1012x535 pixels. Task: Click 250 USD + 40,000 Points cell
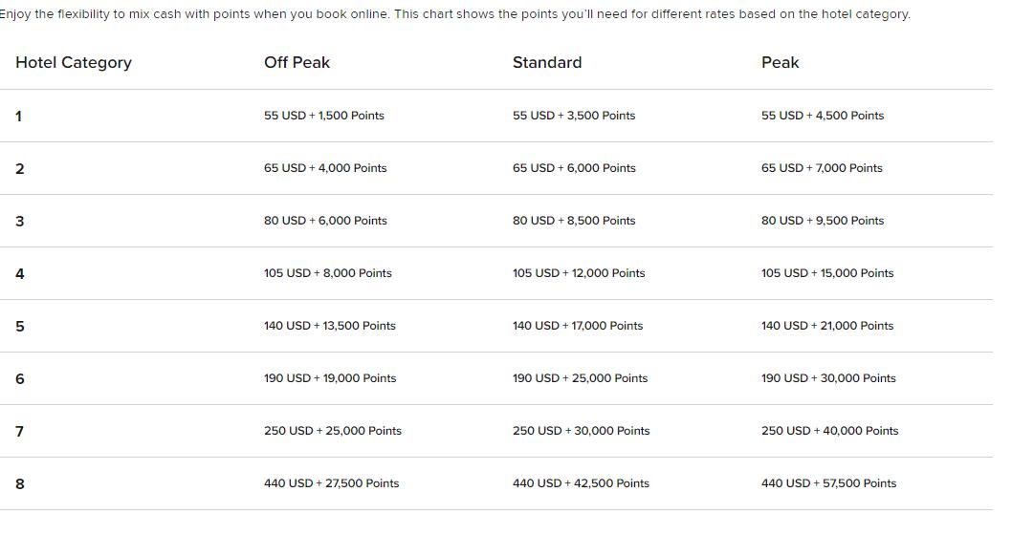(830, 431)
